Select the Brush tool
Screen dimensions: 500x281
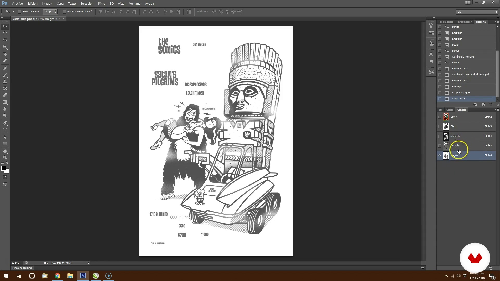click(5, 75)
